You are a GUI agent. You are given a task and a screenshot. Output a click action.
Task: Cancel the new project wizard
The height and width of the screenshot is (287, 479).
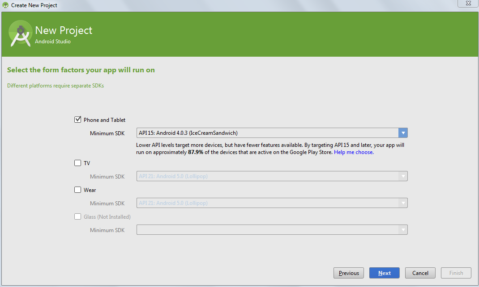tap(420, 273)
